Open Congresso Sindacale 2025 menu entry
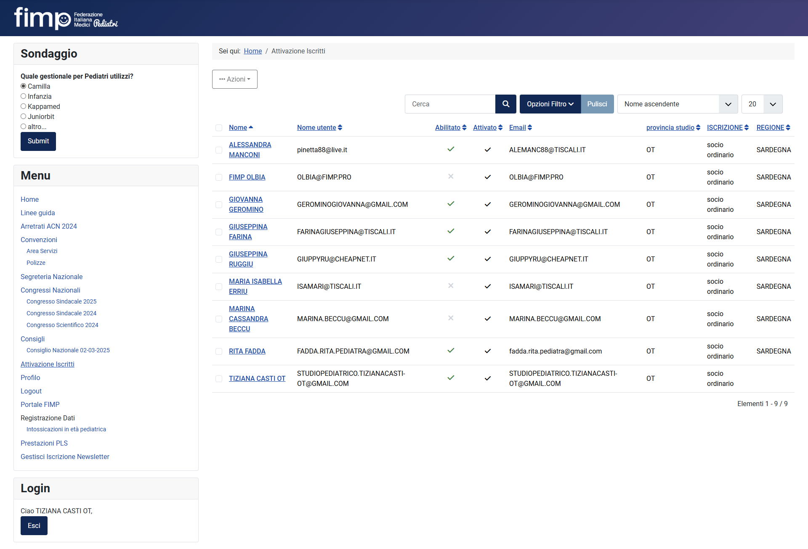The height and width of the screenshot is (549, 808). [61, 301]
